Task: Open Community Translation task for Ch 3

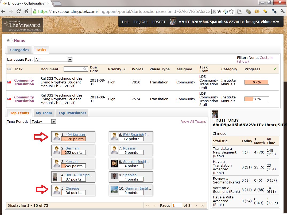Action: 24,99
